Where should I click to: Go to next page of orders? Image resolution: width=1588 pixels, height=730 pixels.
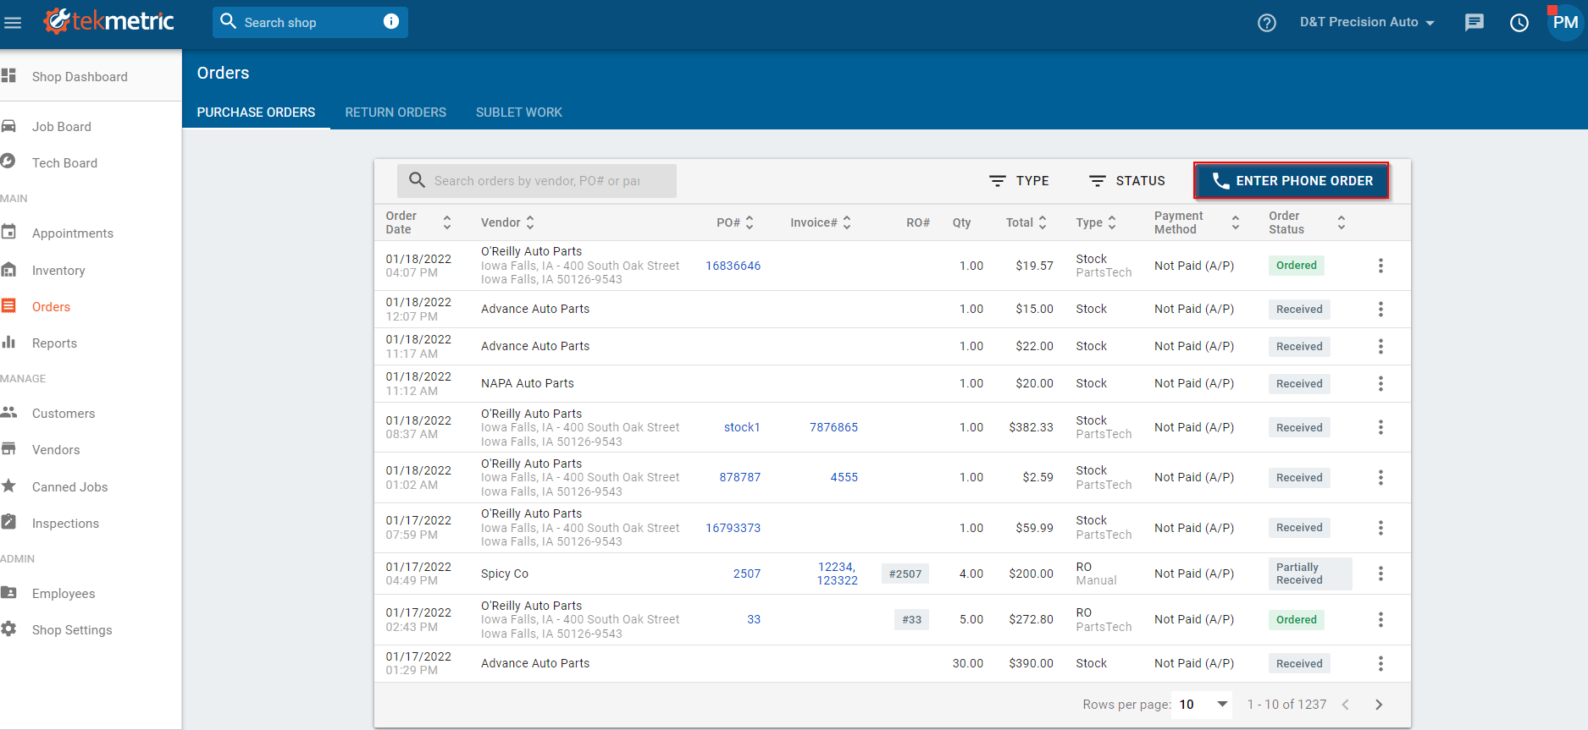[1379, 705]
